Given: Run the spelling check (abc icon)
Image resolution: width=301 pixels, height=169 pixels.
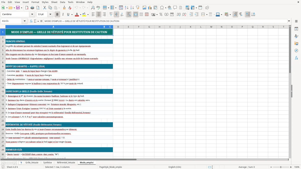Looking at the screenshot, I should 98,8.
